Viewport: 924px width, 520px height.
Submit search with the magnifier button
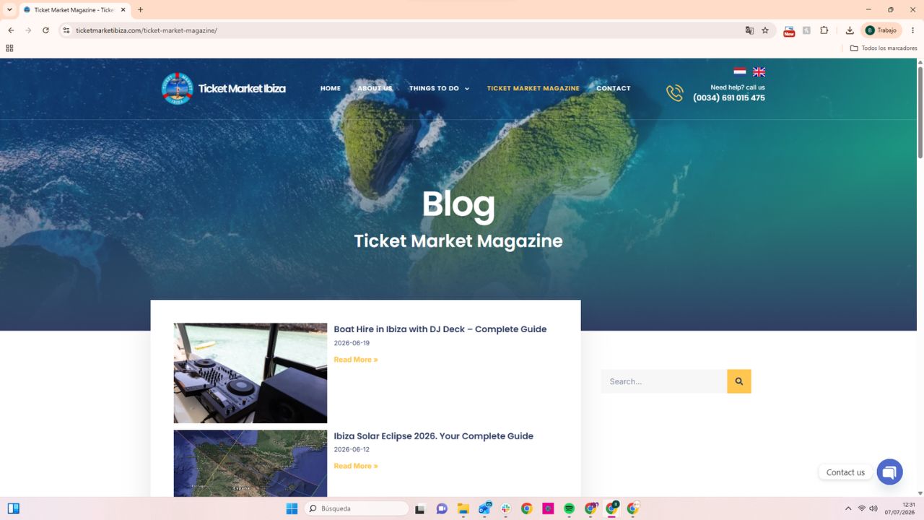pyautogui.click(x=739, y=381)
